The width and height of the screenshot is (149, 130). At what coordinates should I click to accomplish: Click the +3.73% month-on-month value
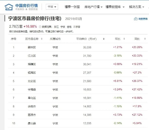pyautogui.click(x=118, y=115)
